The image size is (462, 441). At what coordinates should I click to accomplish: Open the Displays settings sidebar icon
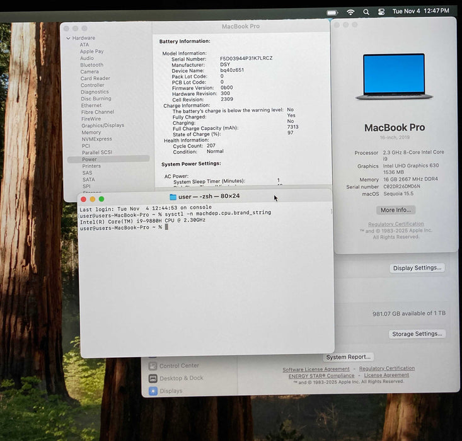click(x=153, y=391)
